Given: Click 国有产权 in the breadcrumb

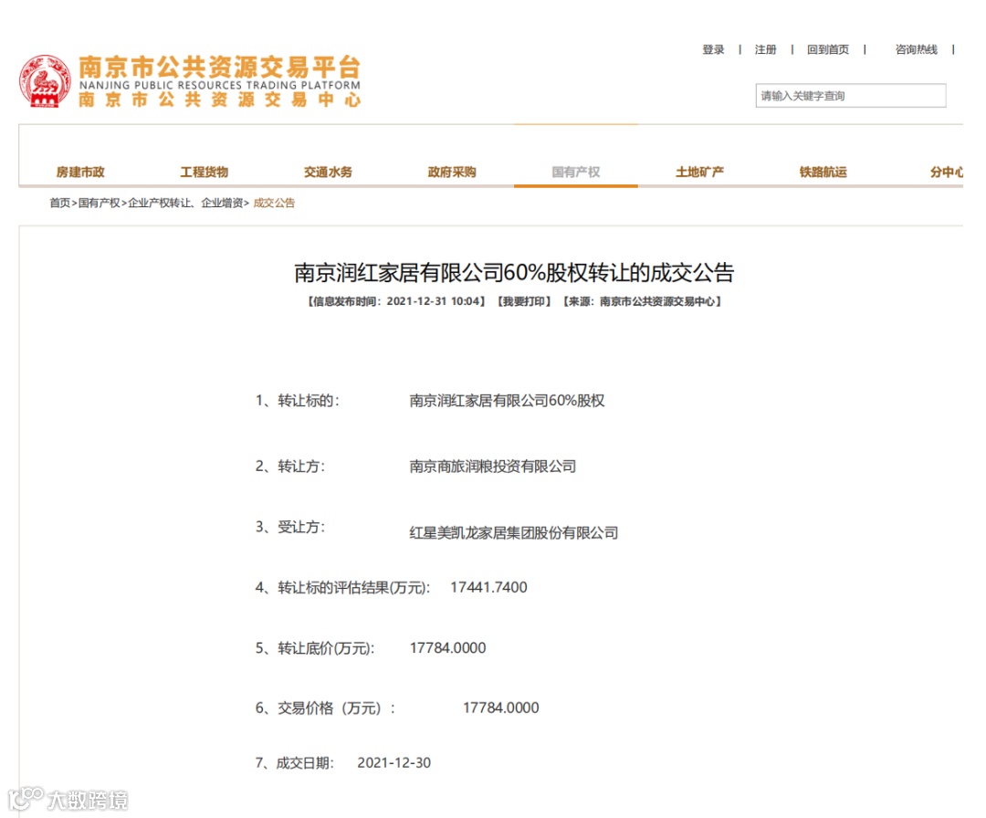Looking at the screenshot, I should tap(99, 203).
